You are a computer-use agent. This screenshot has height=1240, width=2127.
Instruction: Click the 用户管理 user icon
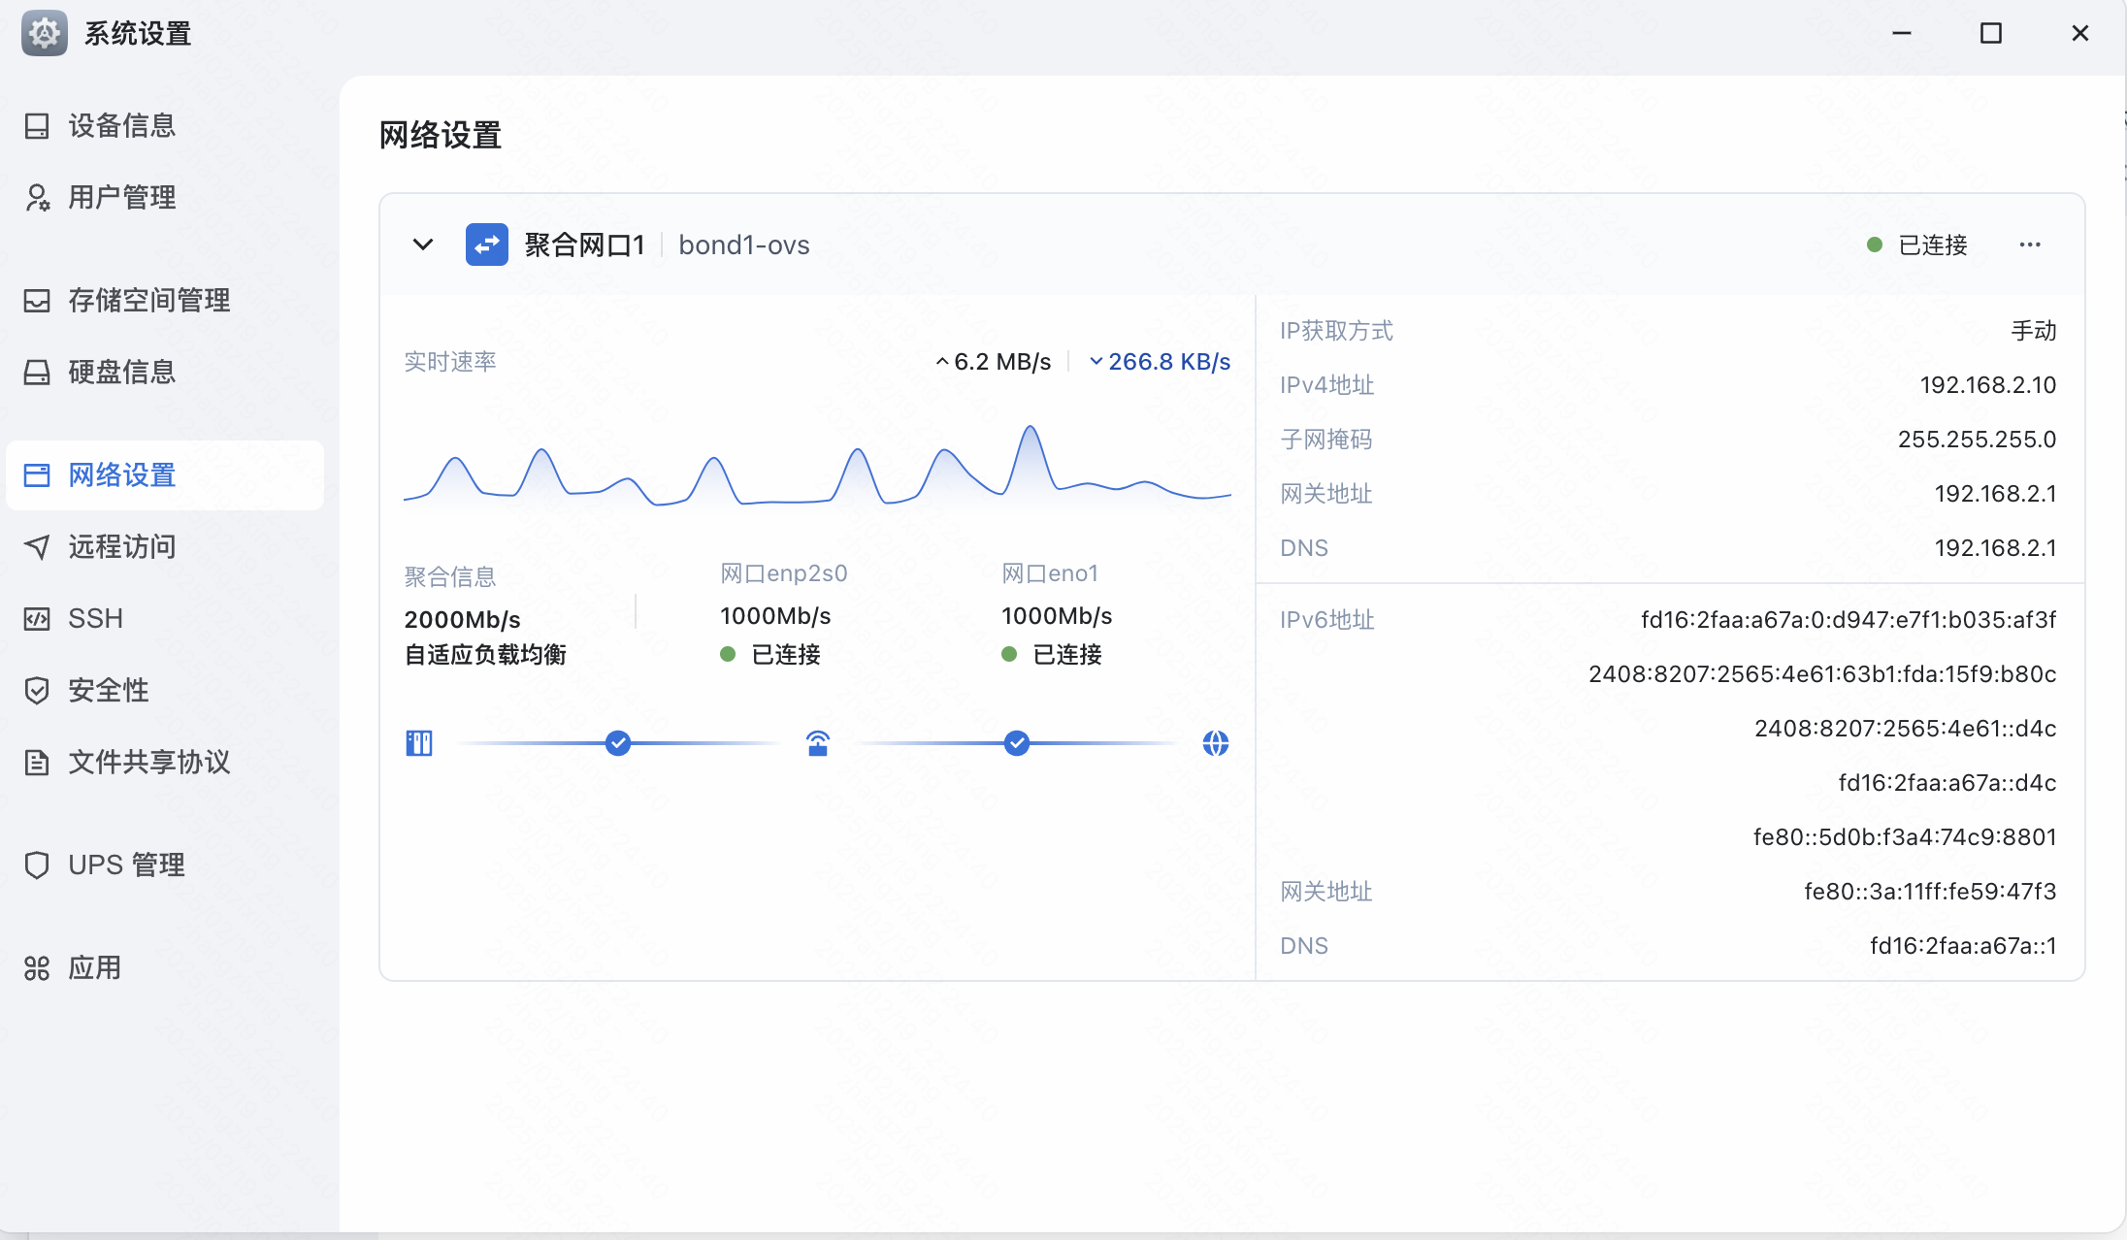click(x=37, y=198)
